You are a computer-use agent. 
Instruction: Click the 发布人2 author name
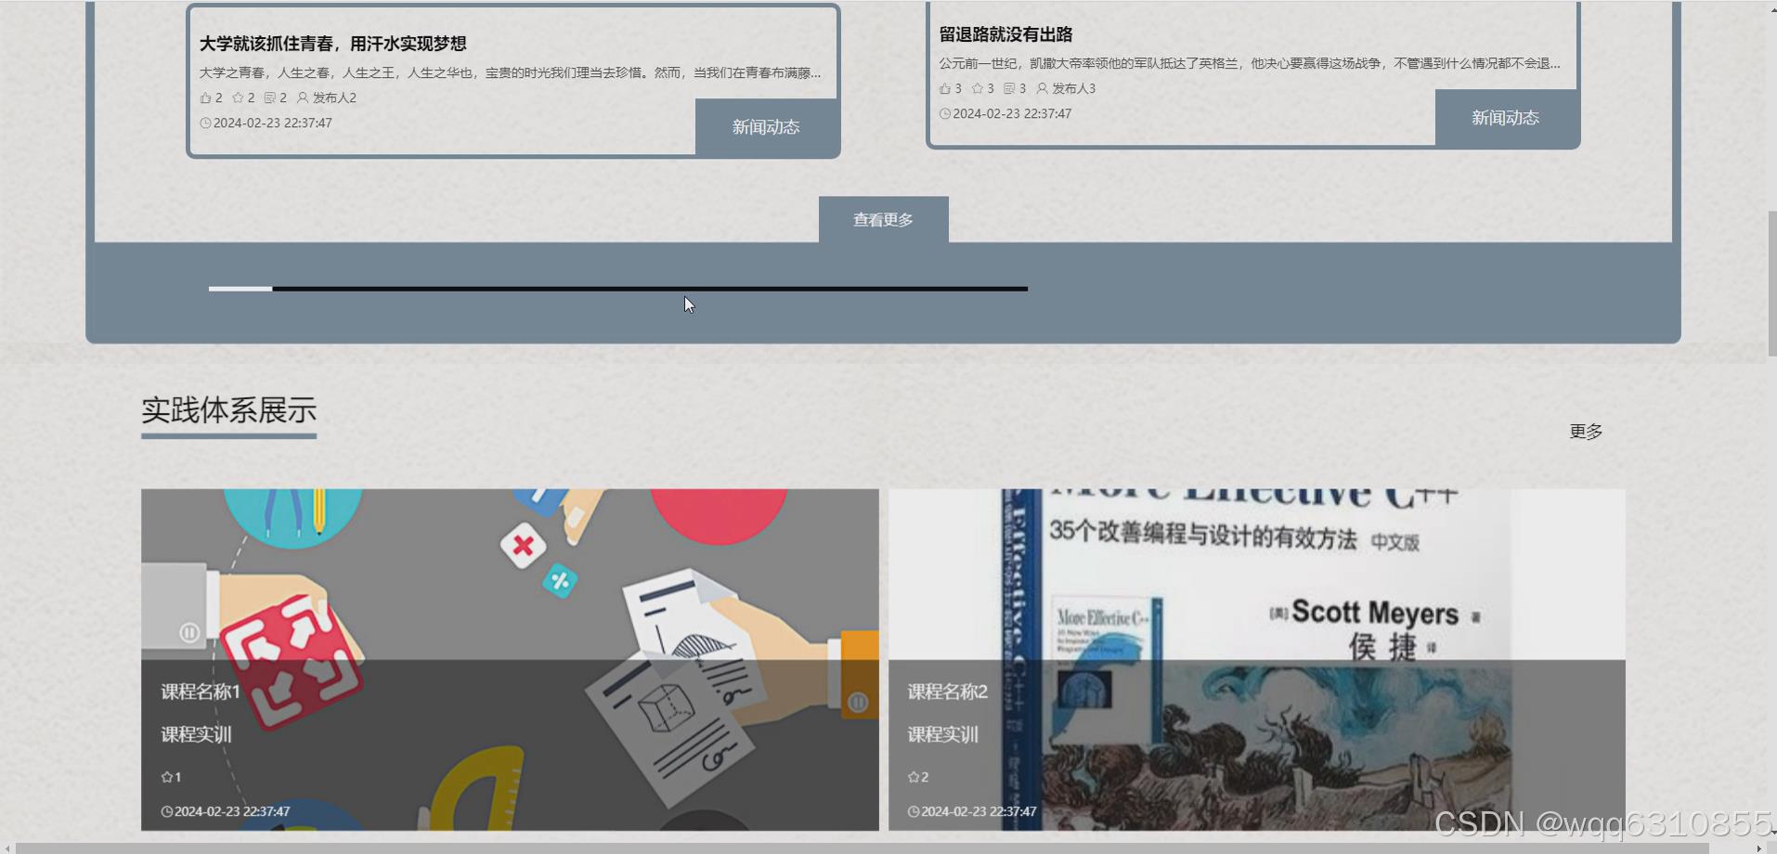click(x=334, y=97)
